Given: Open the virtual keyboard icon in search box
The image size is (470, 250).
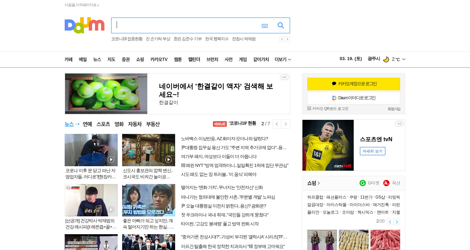Looking at the screenshot, I should (265, 26).
